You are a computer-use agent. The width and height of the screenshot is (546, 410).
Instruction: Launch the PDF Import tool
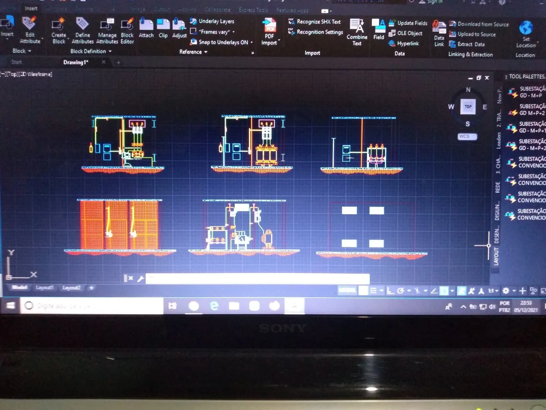(x=269, y=26)
